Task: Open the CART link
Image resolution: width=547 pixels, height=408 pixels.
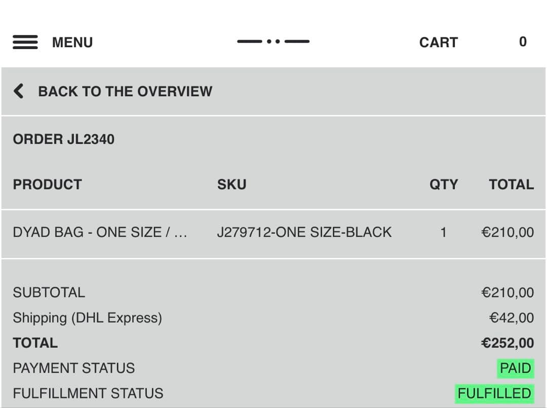Action: point(438,43)
